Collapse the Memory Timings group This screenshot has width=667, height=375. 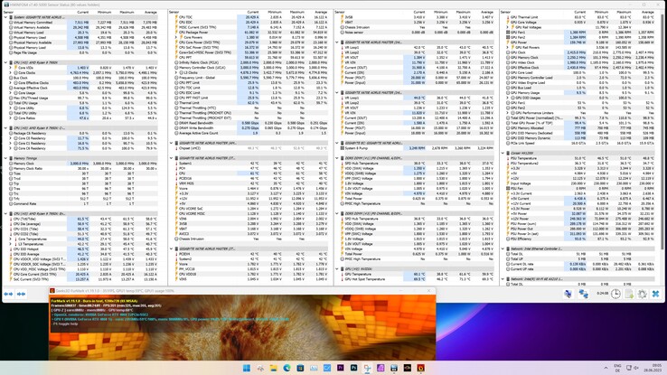pos(5,158)
